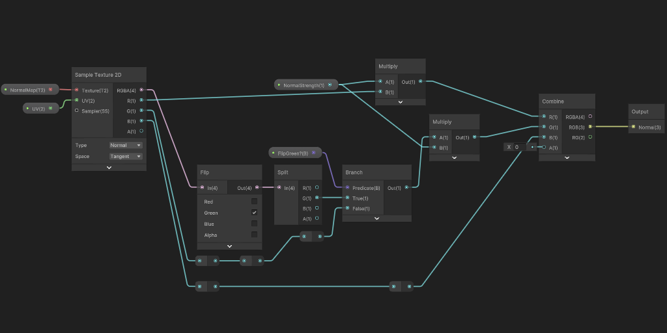Click the RGBA(4) output port on Sample Texture 2D
The image size is (667, 333).
click(141, 90)
